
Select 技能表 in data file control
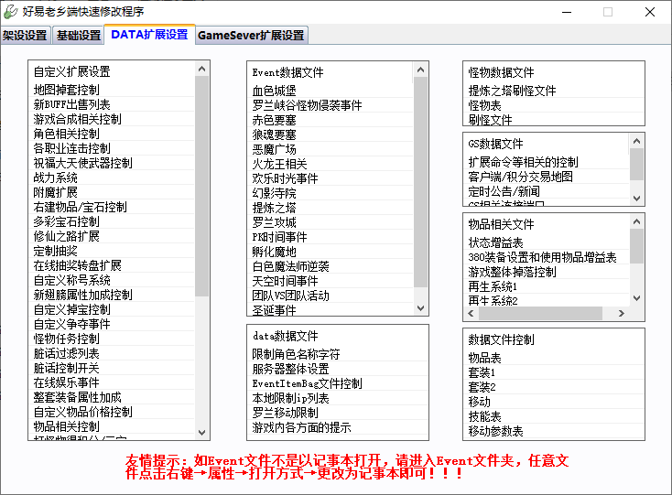tap(485, 416)
